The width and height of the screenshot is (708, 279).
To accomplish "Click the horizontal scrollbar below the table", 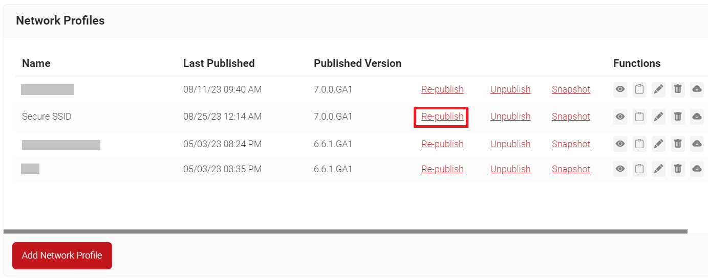I will 345,231.
